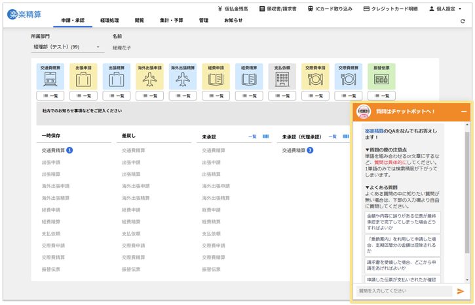This screenshot has height=305, width=475.
Task: Click the 支払依頼 building icon
Action: pyautogui.click(x=282, y=79)
